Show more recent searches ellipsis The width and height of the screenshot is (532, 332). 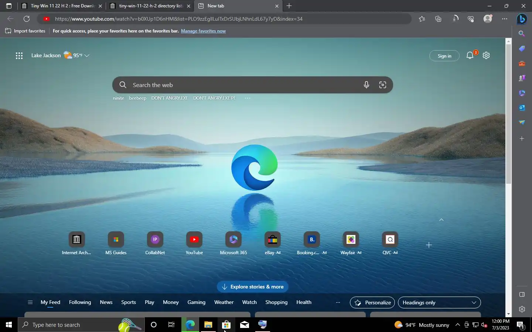point(247,98)
